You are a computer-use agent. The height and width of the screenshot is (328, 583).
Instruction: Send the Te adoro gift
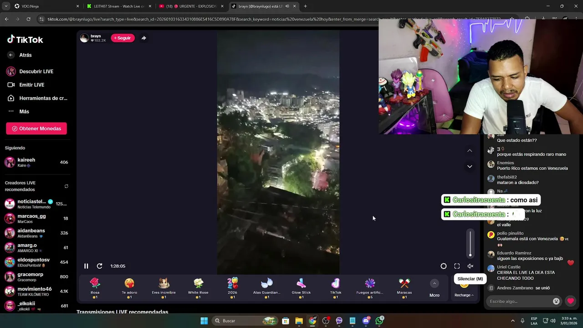point(129,288)
